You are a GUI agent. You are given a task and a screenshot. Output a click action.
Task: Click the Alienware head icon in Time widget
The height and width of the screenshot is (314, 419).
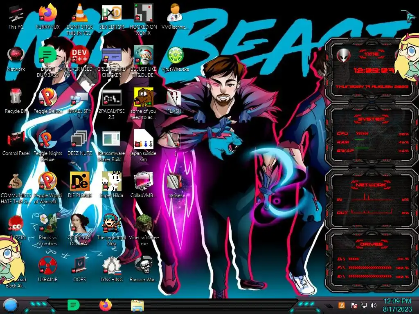(x=343, y=55)
